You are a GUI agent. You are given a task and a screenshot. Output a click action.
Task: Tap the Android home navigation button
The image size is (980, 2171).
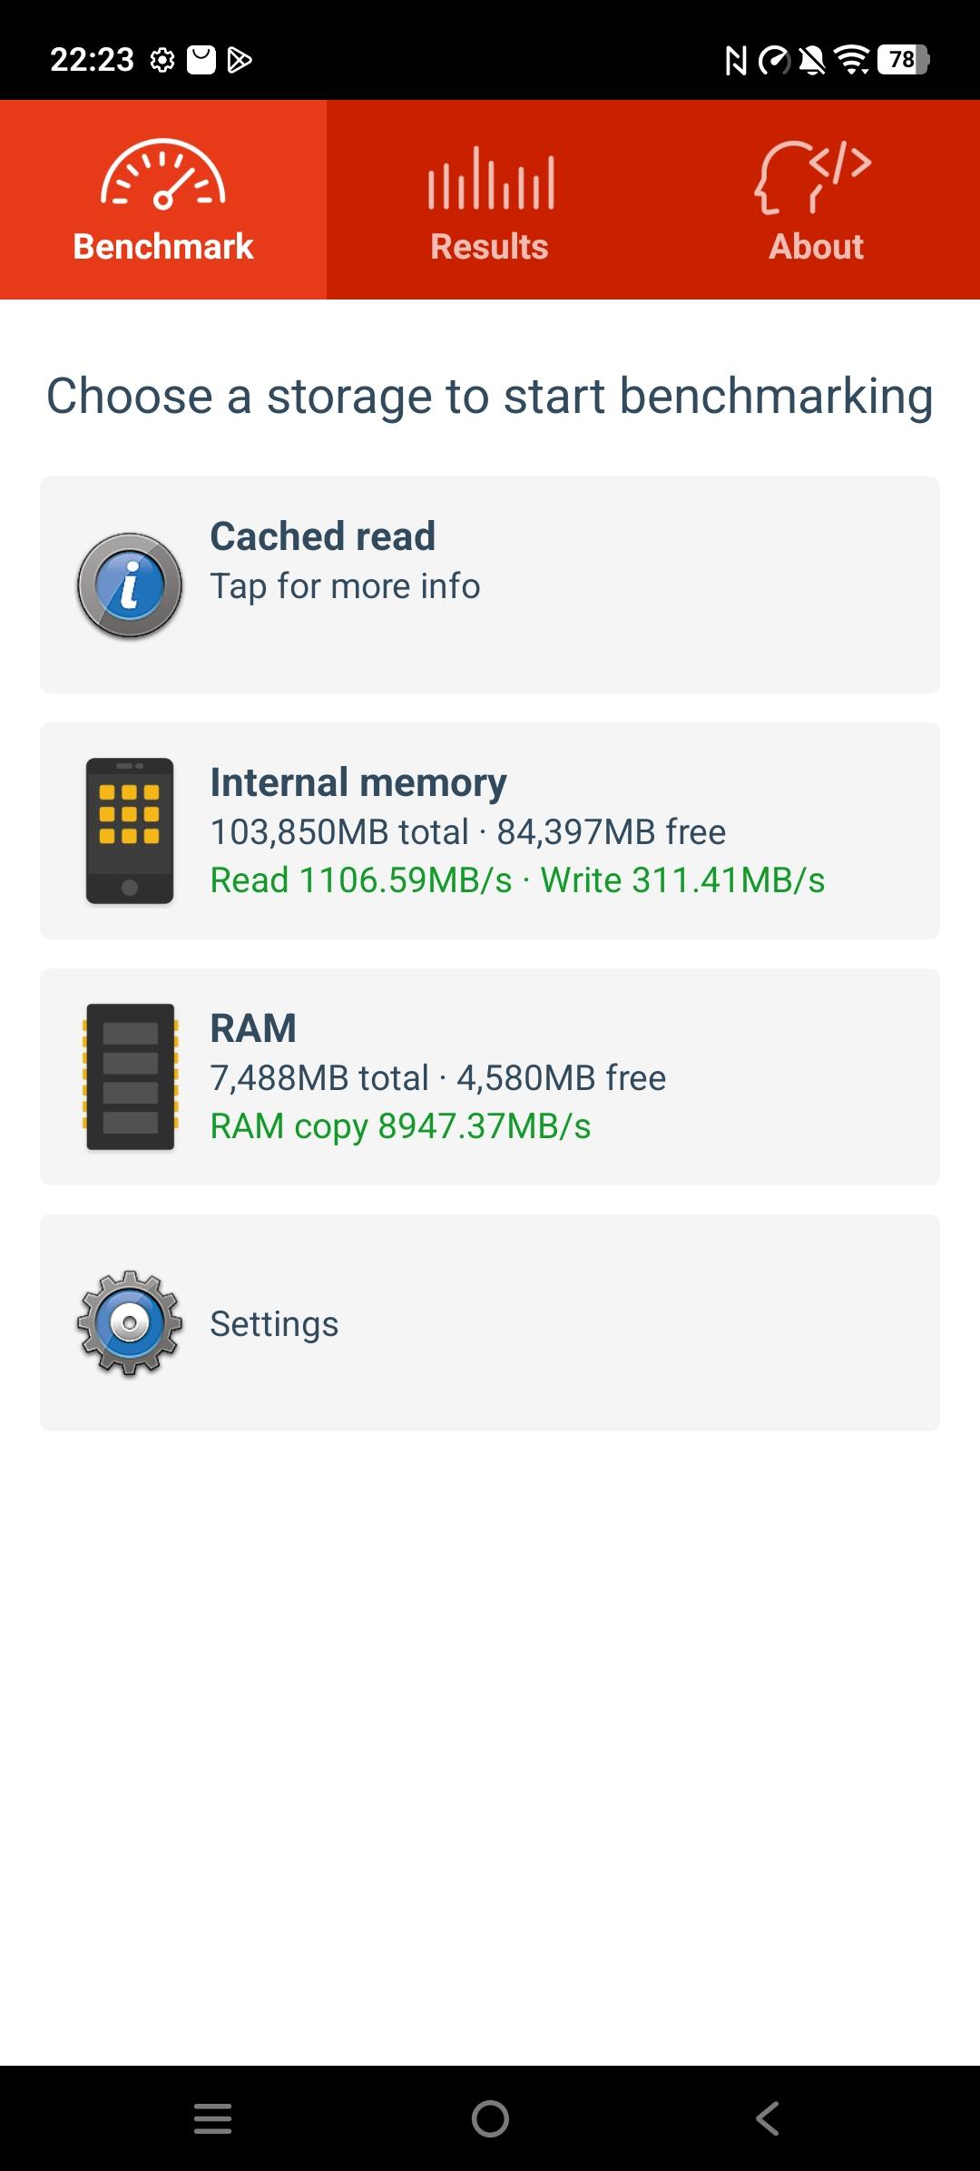(x=490, y=2118)
